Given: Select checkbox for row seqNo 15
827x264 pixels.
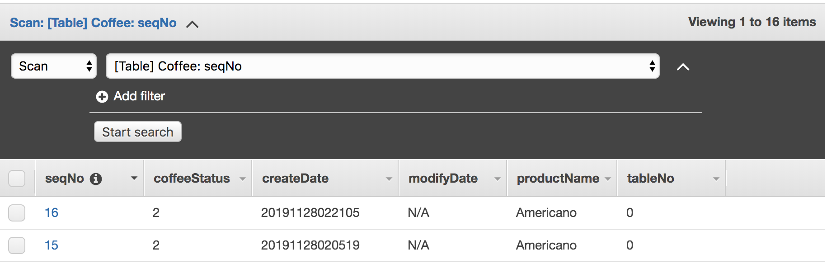Looking at the screenshot, I should tap(17, 245).
